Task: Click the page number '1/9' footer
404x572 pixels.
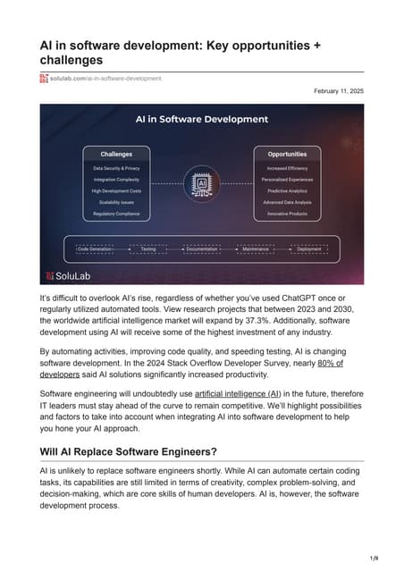Action: point(375,559)
